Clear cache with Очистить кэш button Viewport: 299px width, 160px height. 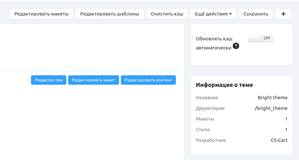click(x=167, y=14)
